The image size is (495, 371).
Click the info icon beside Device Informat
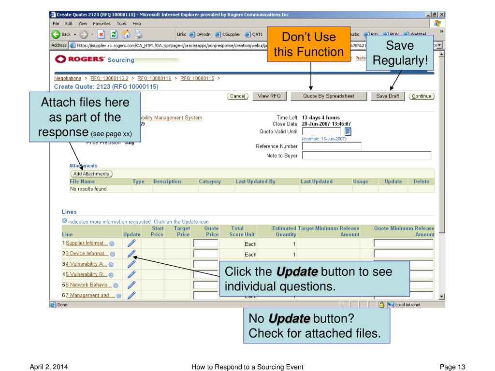pyautogui.click(x=113, y=254)
